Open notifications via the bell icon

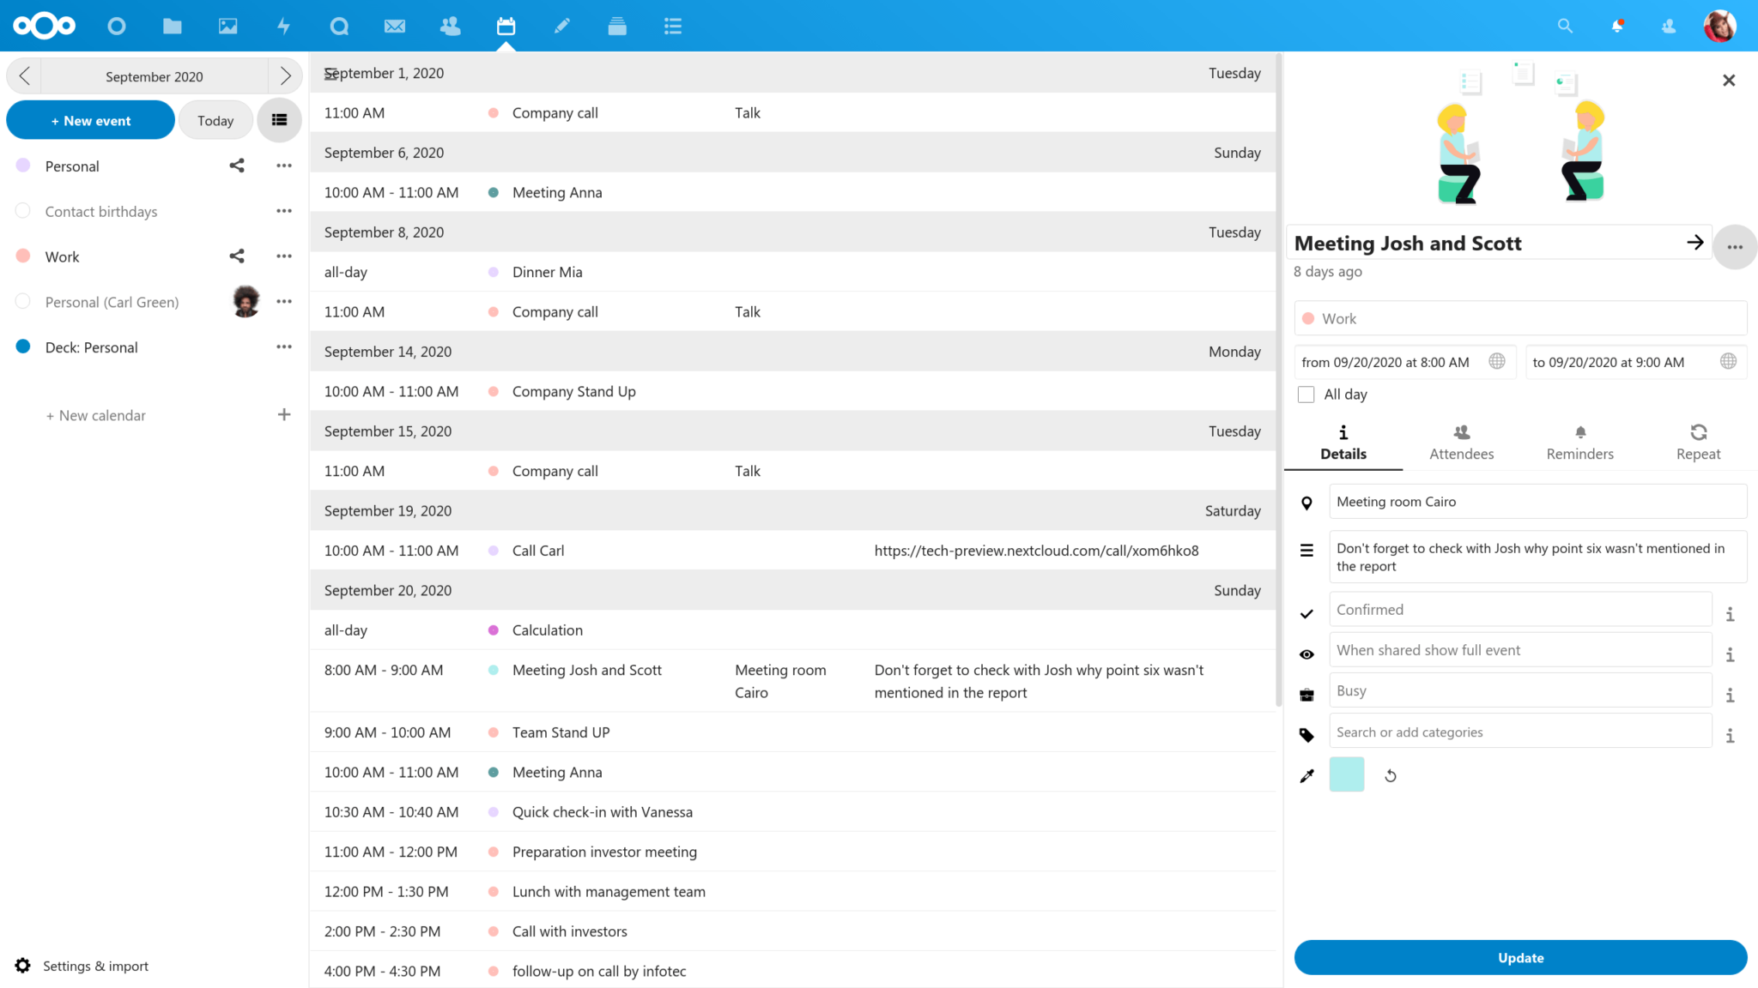(x=1617, y=26)
